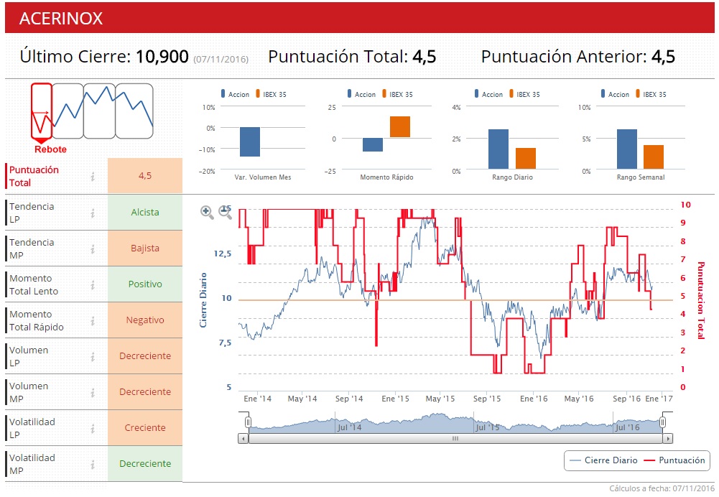Click Decreciente value for Volatilidad MP
Image resolution: width=719 pixels, height=497 pixels.
tap(145, 463)
